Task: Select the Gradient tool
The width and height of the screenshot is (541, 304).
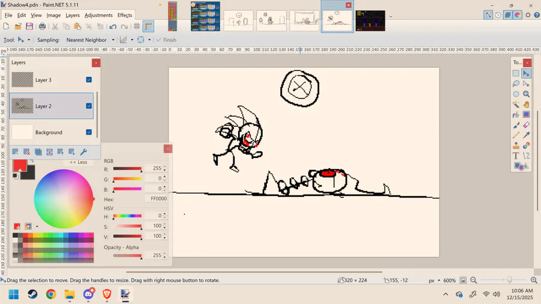Action: point(526,115)
